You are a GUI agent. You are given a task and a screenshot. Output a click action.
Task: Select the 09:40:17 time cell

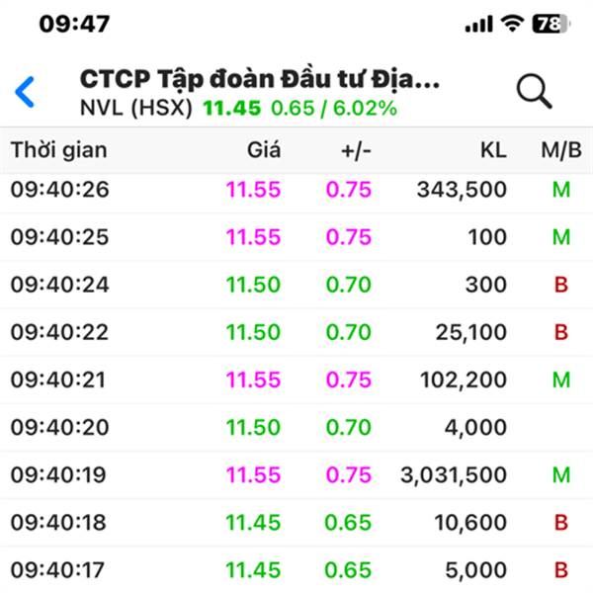57,570
